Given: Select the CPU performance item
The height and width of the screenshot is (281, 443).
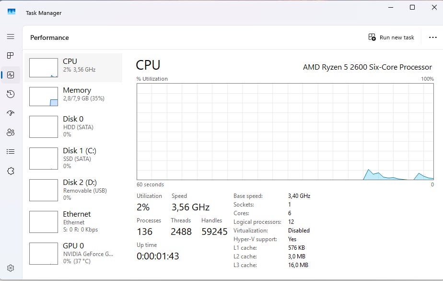Looking at the screenshot, I should click(73, 68).
